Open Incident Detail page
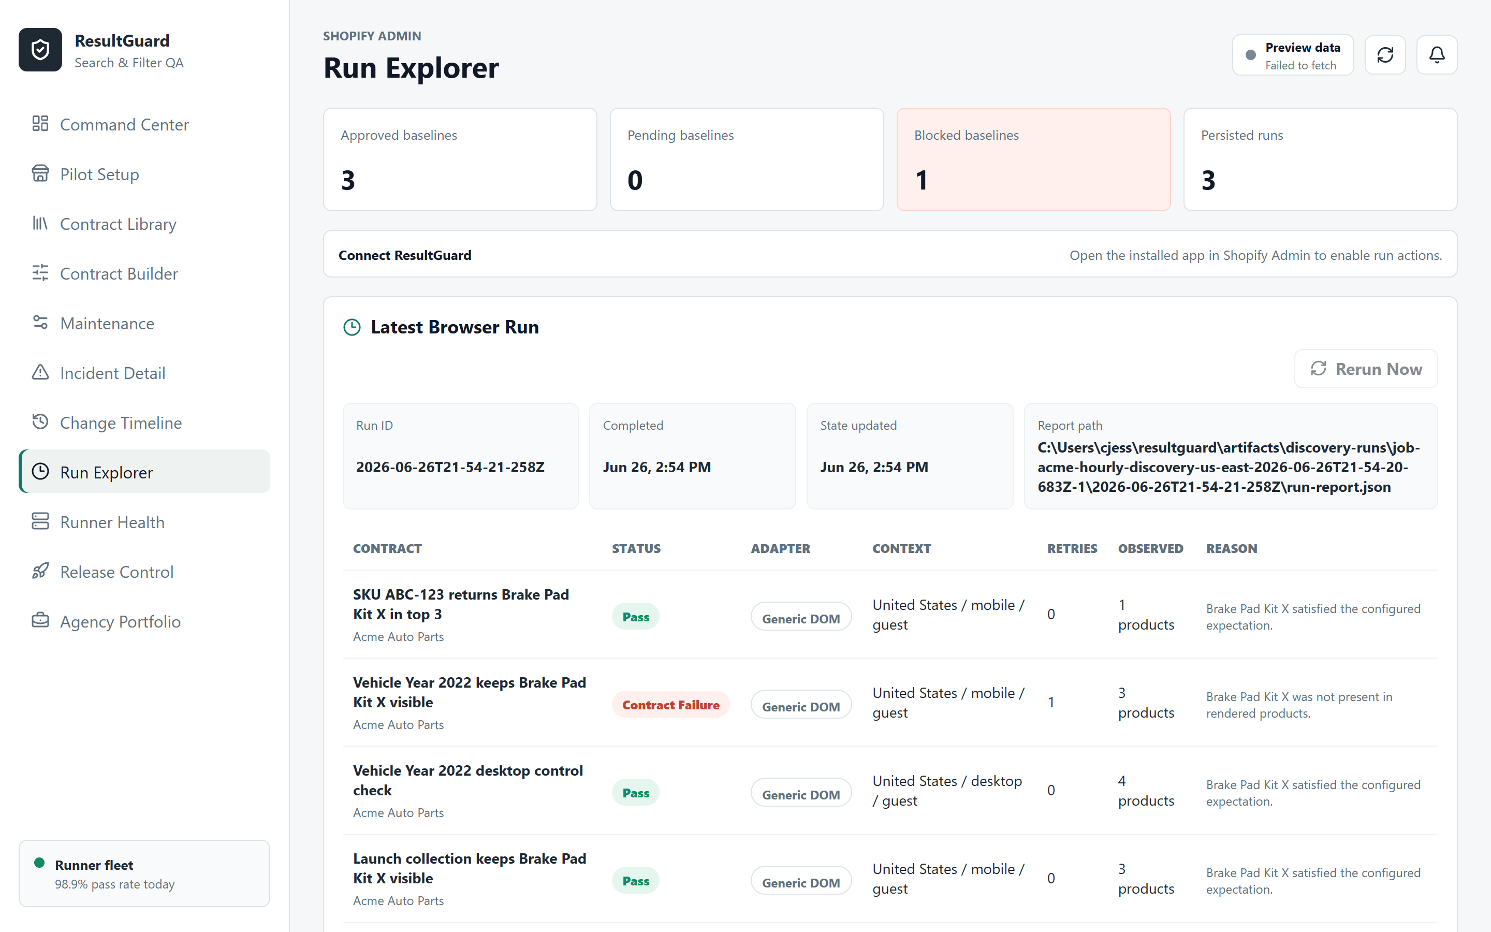This screenshot has width=1491, height=932. tap(144, 373)
